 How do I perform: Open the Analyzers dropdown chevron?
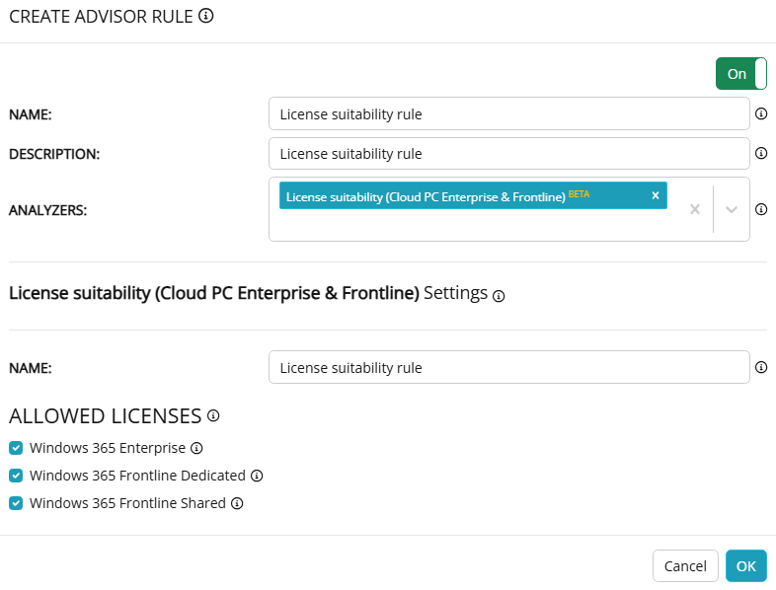pyautogui.click(x=732, y=209)
